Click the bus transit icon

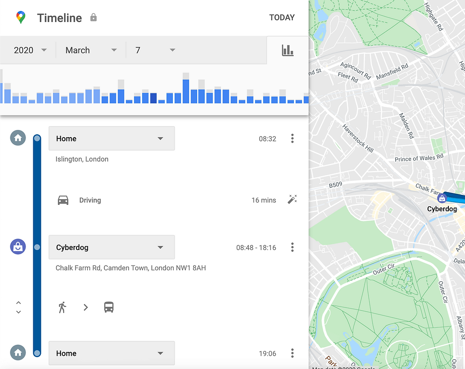[109, 307]
